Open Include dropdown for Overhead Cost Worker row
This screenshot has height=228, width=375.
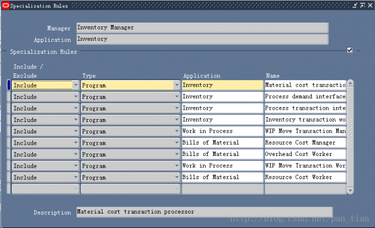coord(76,154)
